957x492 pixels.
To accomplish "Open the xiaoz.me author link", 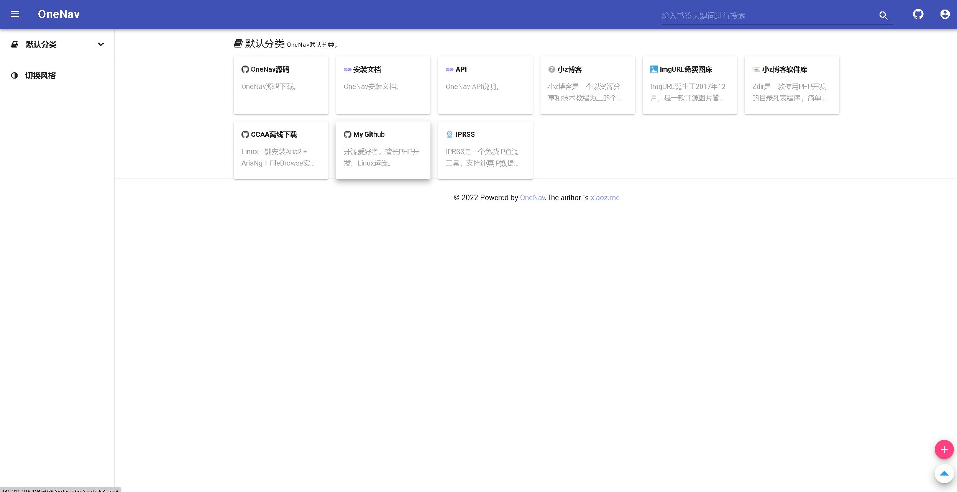I will 605,198.
